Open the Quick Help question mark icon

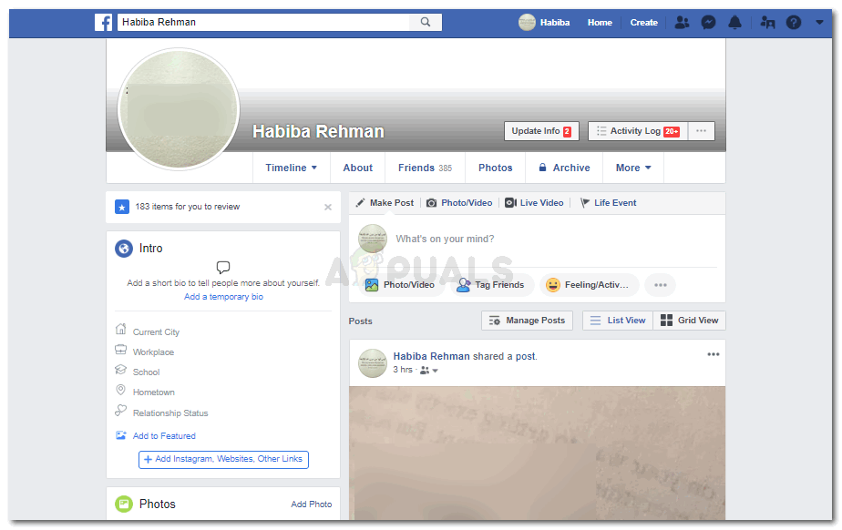(793, 23)
